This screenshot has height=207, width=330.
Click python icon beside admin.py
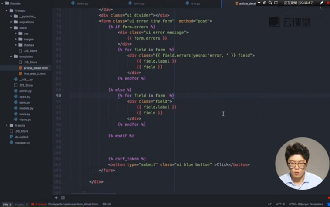(16, 91)
